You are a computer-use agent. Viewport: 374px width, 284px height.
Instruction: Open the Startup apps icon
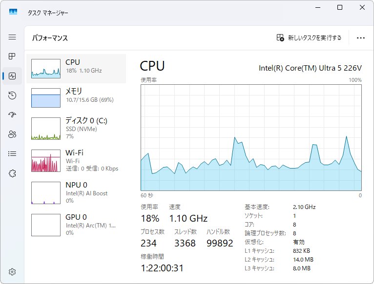click(x=12, y=115)
